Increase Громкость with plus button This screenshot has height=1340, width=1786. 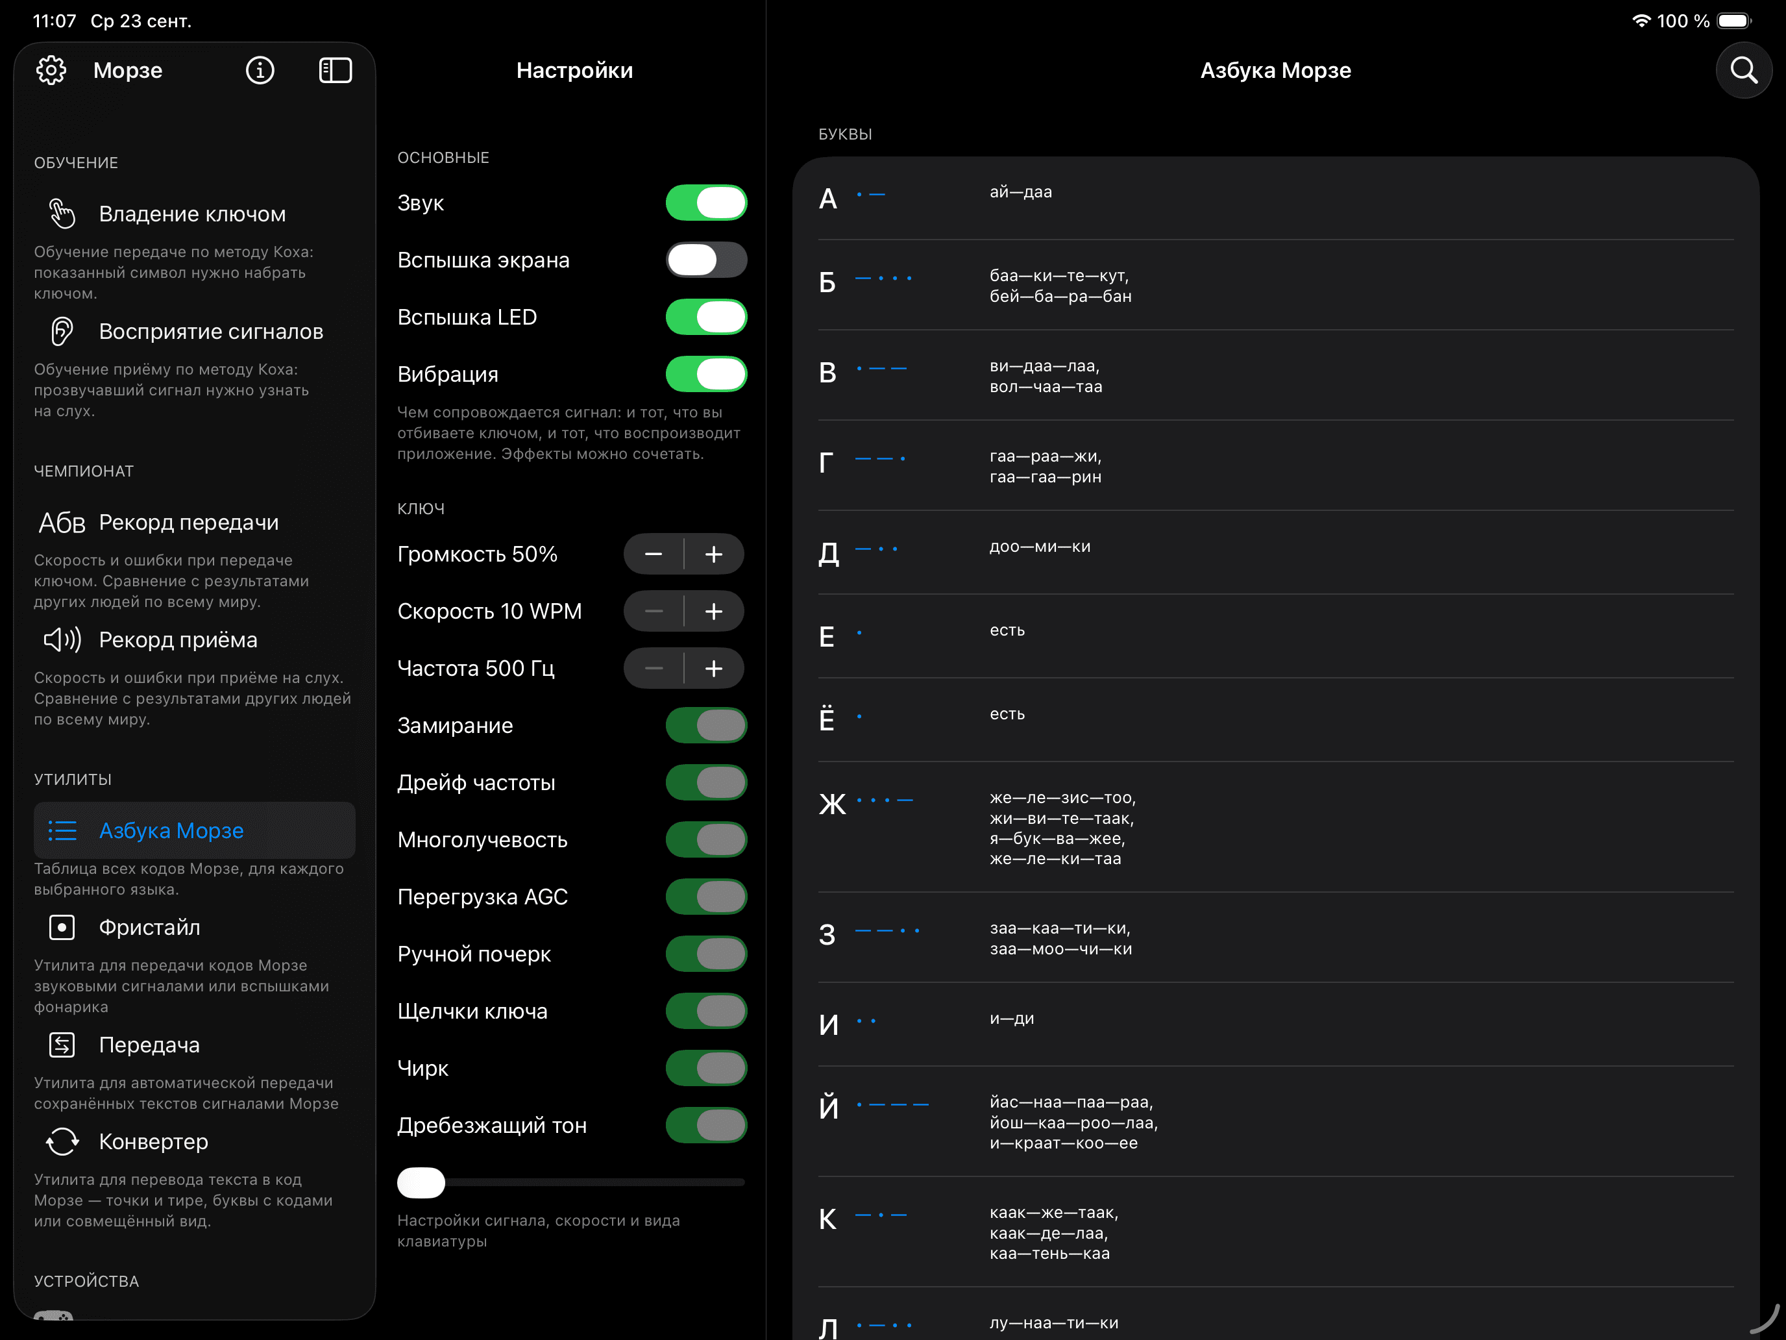pyautogui.click(x=714, y=554)
